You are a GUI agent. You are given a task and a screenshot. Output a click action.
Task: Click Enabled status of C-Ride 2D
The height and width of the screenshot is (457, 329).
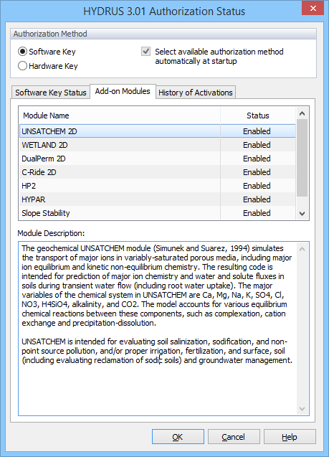[x=257, y=172]
